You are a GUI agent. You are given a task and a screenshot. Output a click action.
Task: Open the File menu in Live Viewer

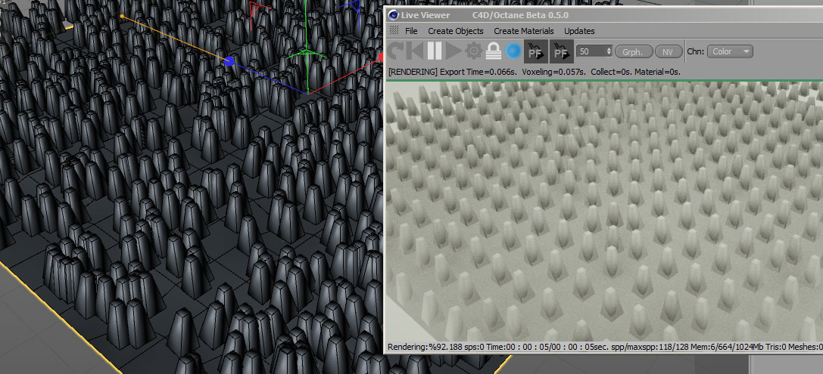(411, 31)
